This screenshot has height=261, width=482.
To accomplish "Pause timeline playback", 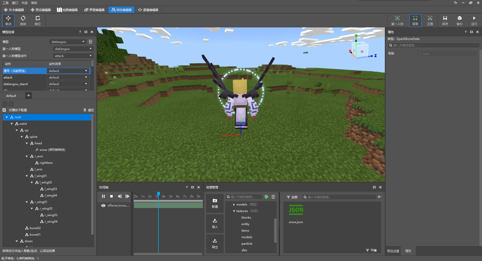I will point(103,196).
